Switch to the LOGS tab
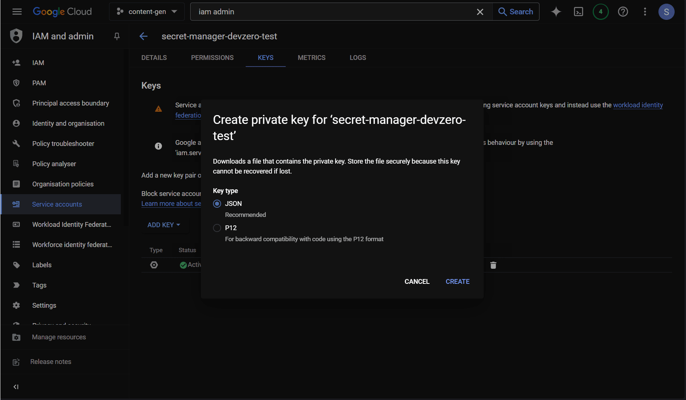Screen dimensions: 686x400 coord(358,58)
